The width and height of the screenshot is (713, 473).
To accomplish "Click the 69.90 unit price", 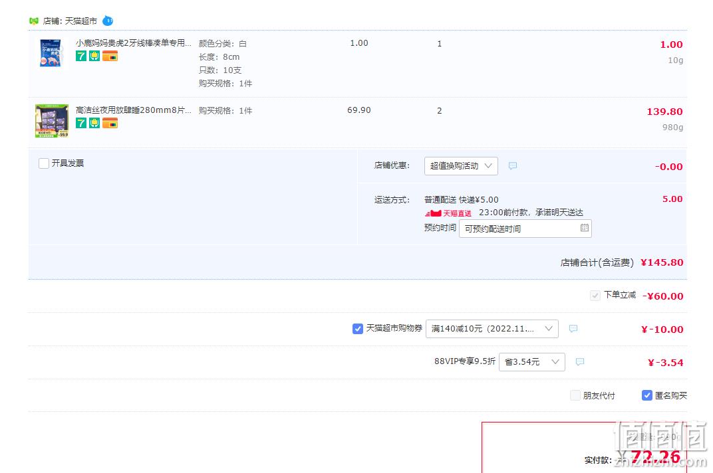I will click(x=358, y=110).
